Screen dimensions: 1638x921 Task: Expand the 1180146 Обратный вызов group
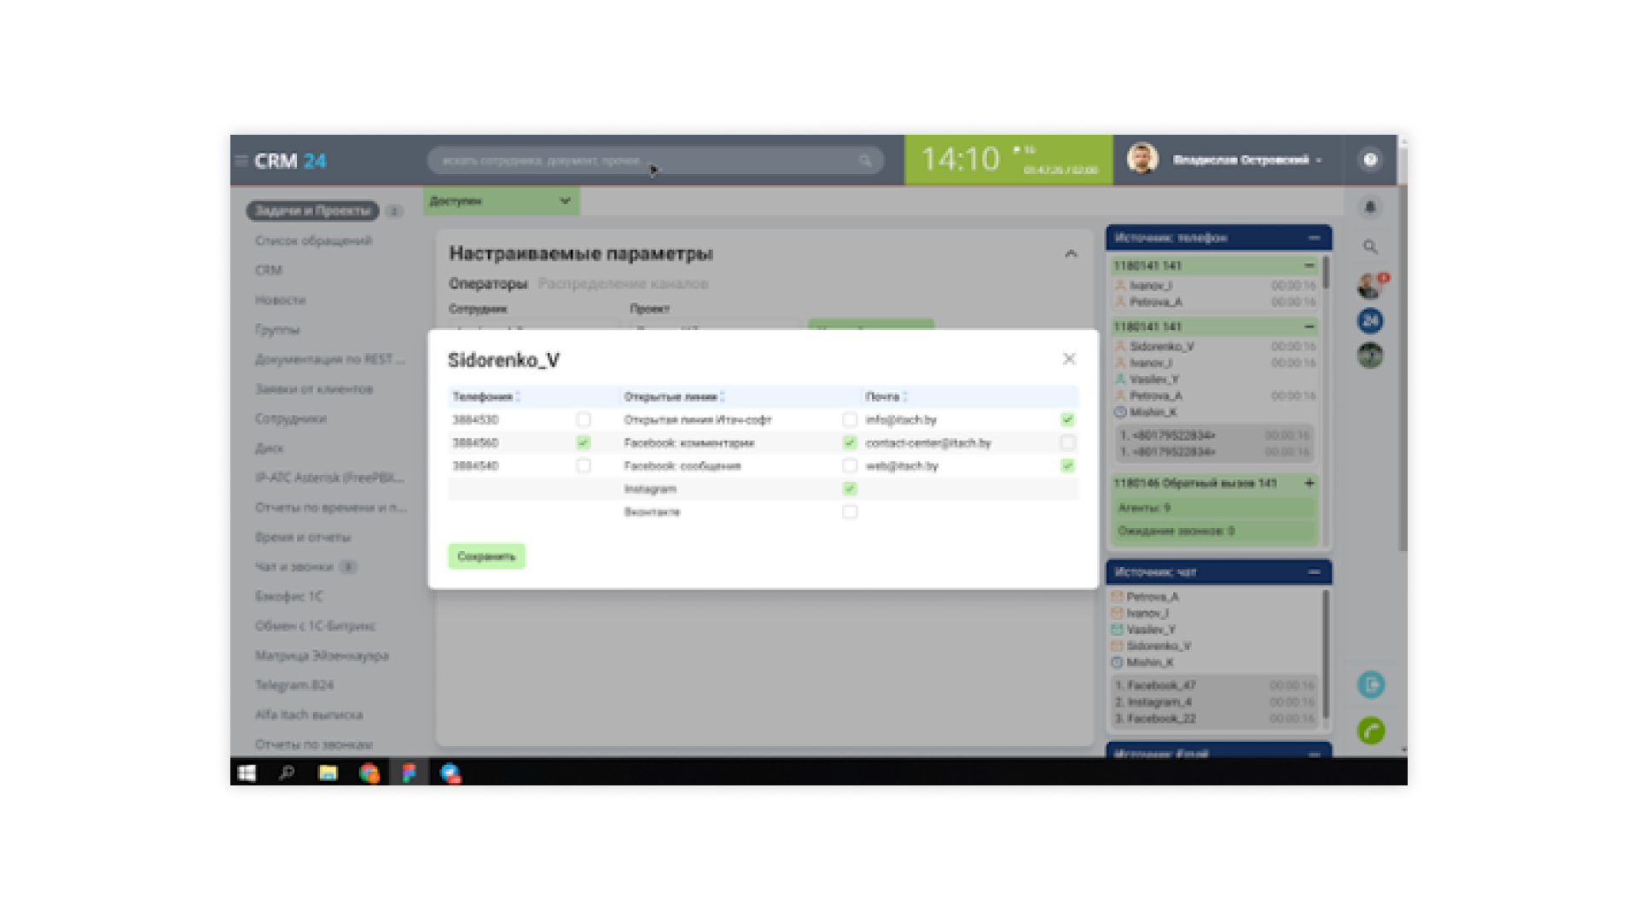[x=1310, y=484]
